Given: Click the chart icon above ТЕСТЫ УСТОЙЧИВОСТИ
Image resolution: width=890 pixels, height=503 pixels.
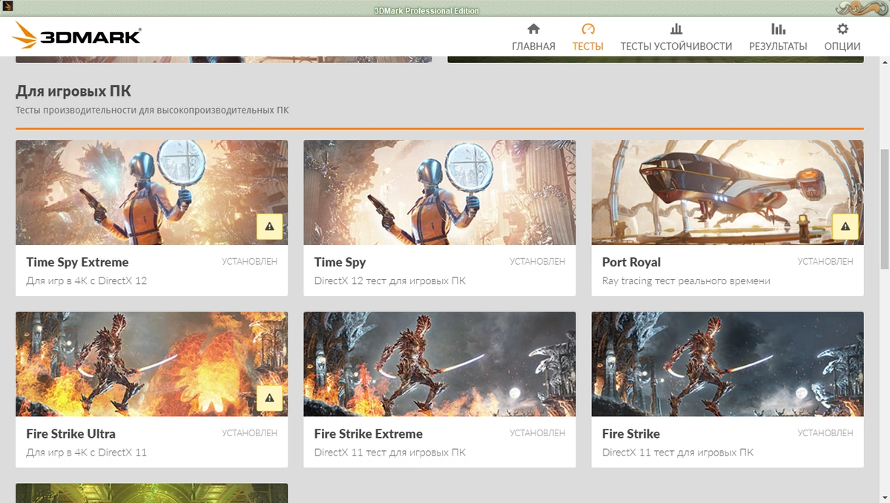Looking at the screenshot, I should [x=676, y=29].
